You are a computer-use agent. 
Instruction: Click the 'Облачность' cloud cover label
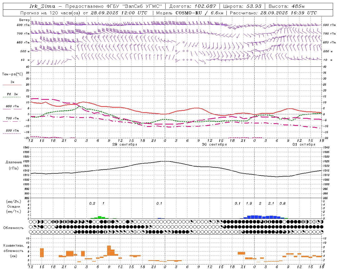13,228
